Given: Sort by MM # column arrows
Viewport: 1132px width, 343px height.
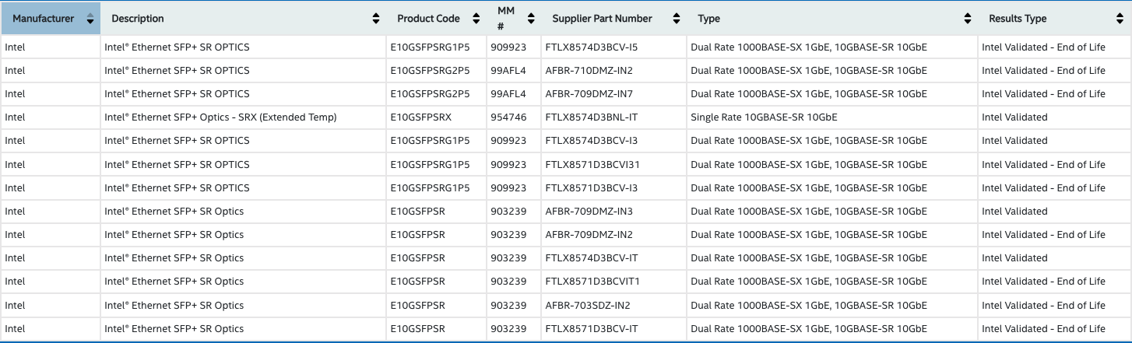Looking at the screenshot, I should 531,19.
